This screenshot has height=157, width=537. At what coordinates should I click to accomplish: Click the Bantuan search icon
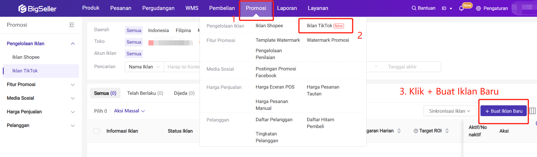[414, 8]
